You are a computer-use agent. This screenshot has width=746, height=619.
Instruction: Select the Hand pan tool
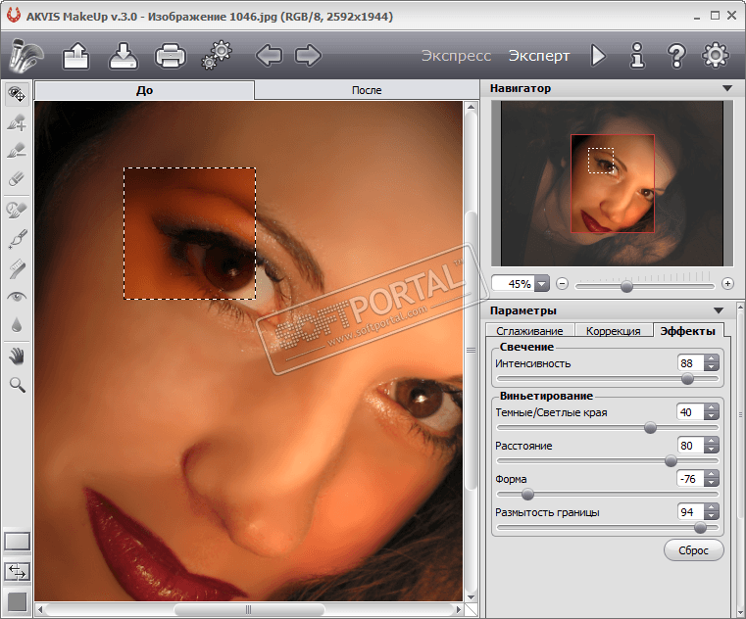tap(17, 355)
